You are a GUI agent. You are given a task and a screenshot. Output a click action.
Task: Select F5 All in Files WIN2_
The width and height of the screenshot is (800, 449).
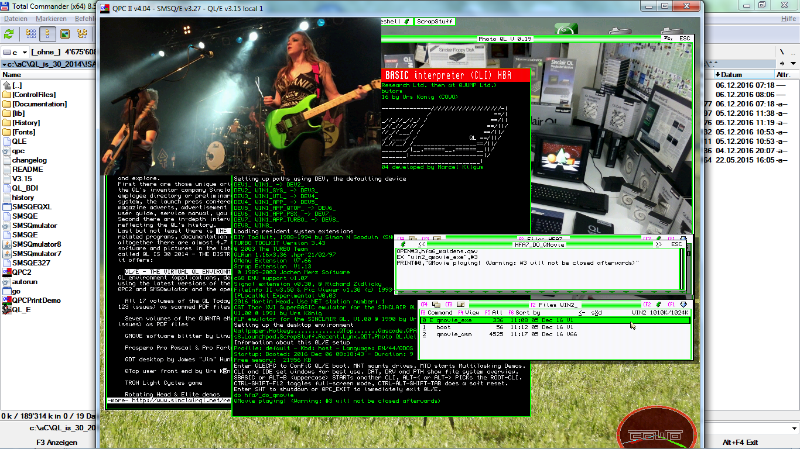click(494, 313)
